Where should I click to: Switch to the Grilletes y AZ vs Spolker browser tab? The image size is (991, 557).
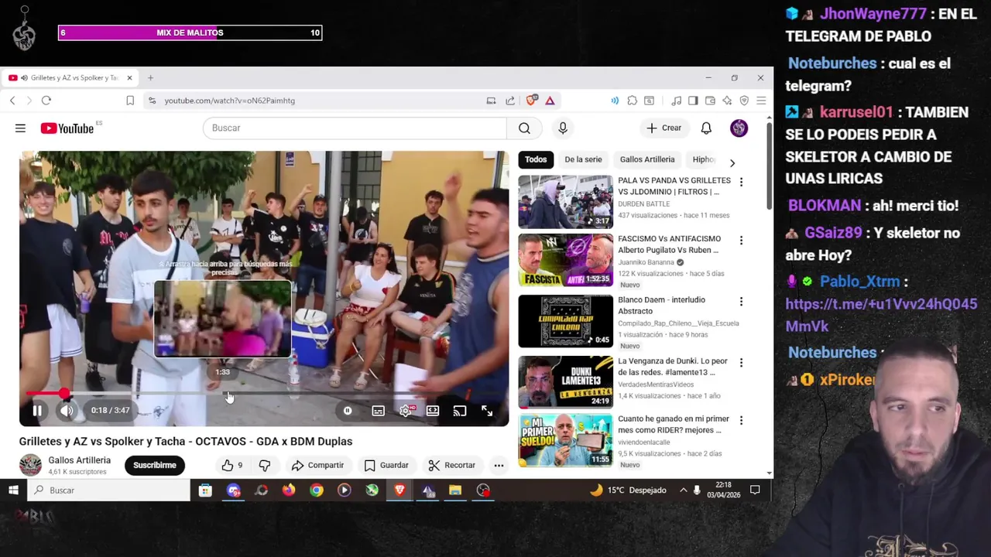pos(70,78)
